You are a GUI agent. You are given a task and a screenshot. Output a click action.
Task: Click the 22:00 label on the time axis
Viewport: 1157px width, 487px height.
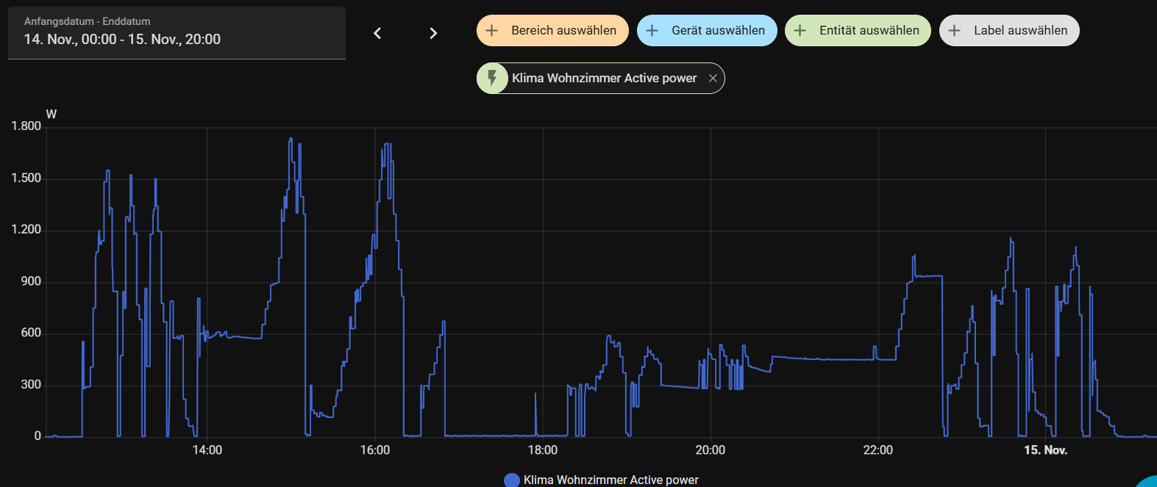877,450
